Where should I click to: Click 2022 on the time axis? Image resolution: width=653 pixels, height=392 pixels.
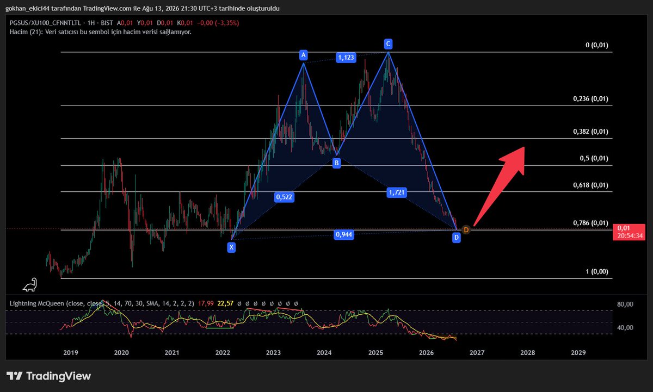pyautogui.click(x=223, y=353)
